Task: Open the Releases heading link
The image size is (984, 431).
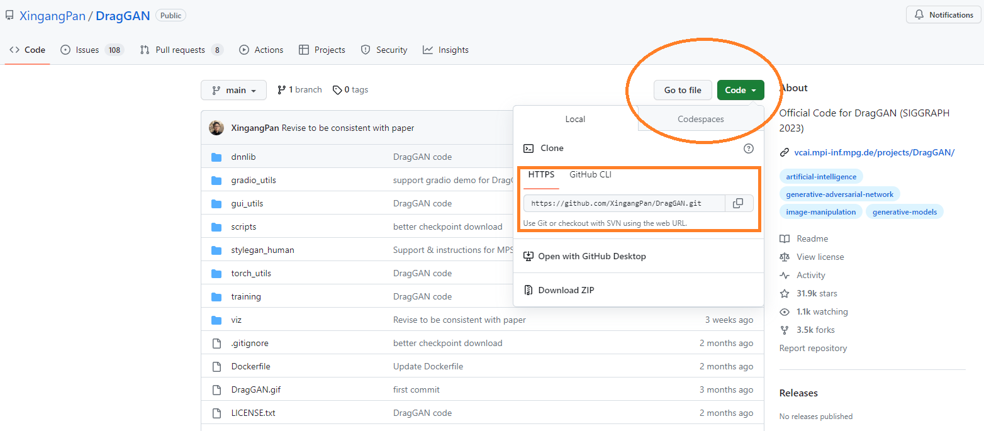Action: pyautogui.click(x=798, y=393)
